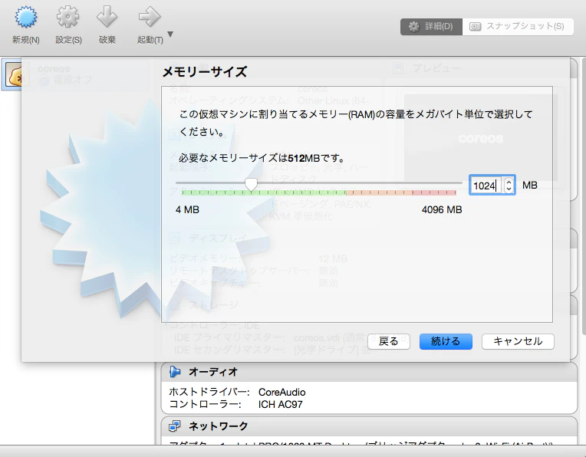Click the メモリーサイズ dialog title
586x457 pixels.
pyautogui.click(x=205, y=72)
